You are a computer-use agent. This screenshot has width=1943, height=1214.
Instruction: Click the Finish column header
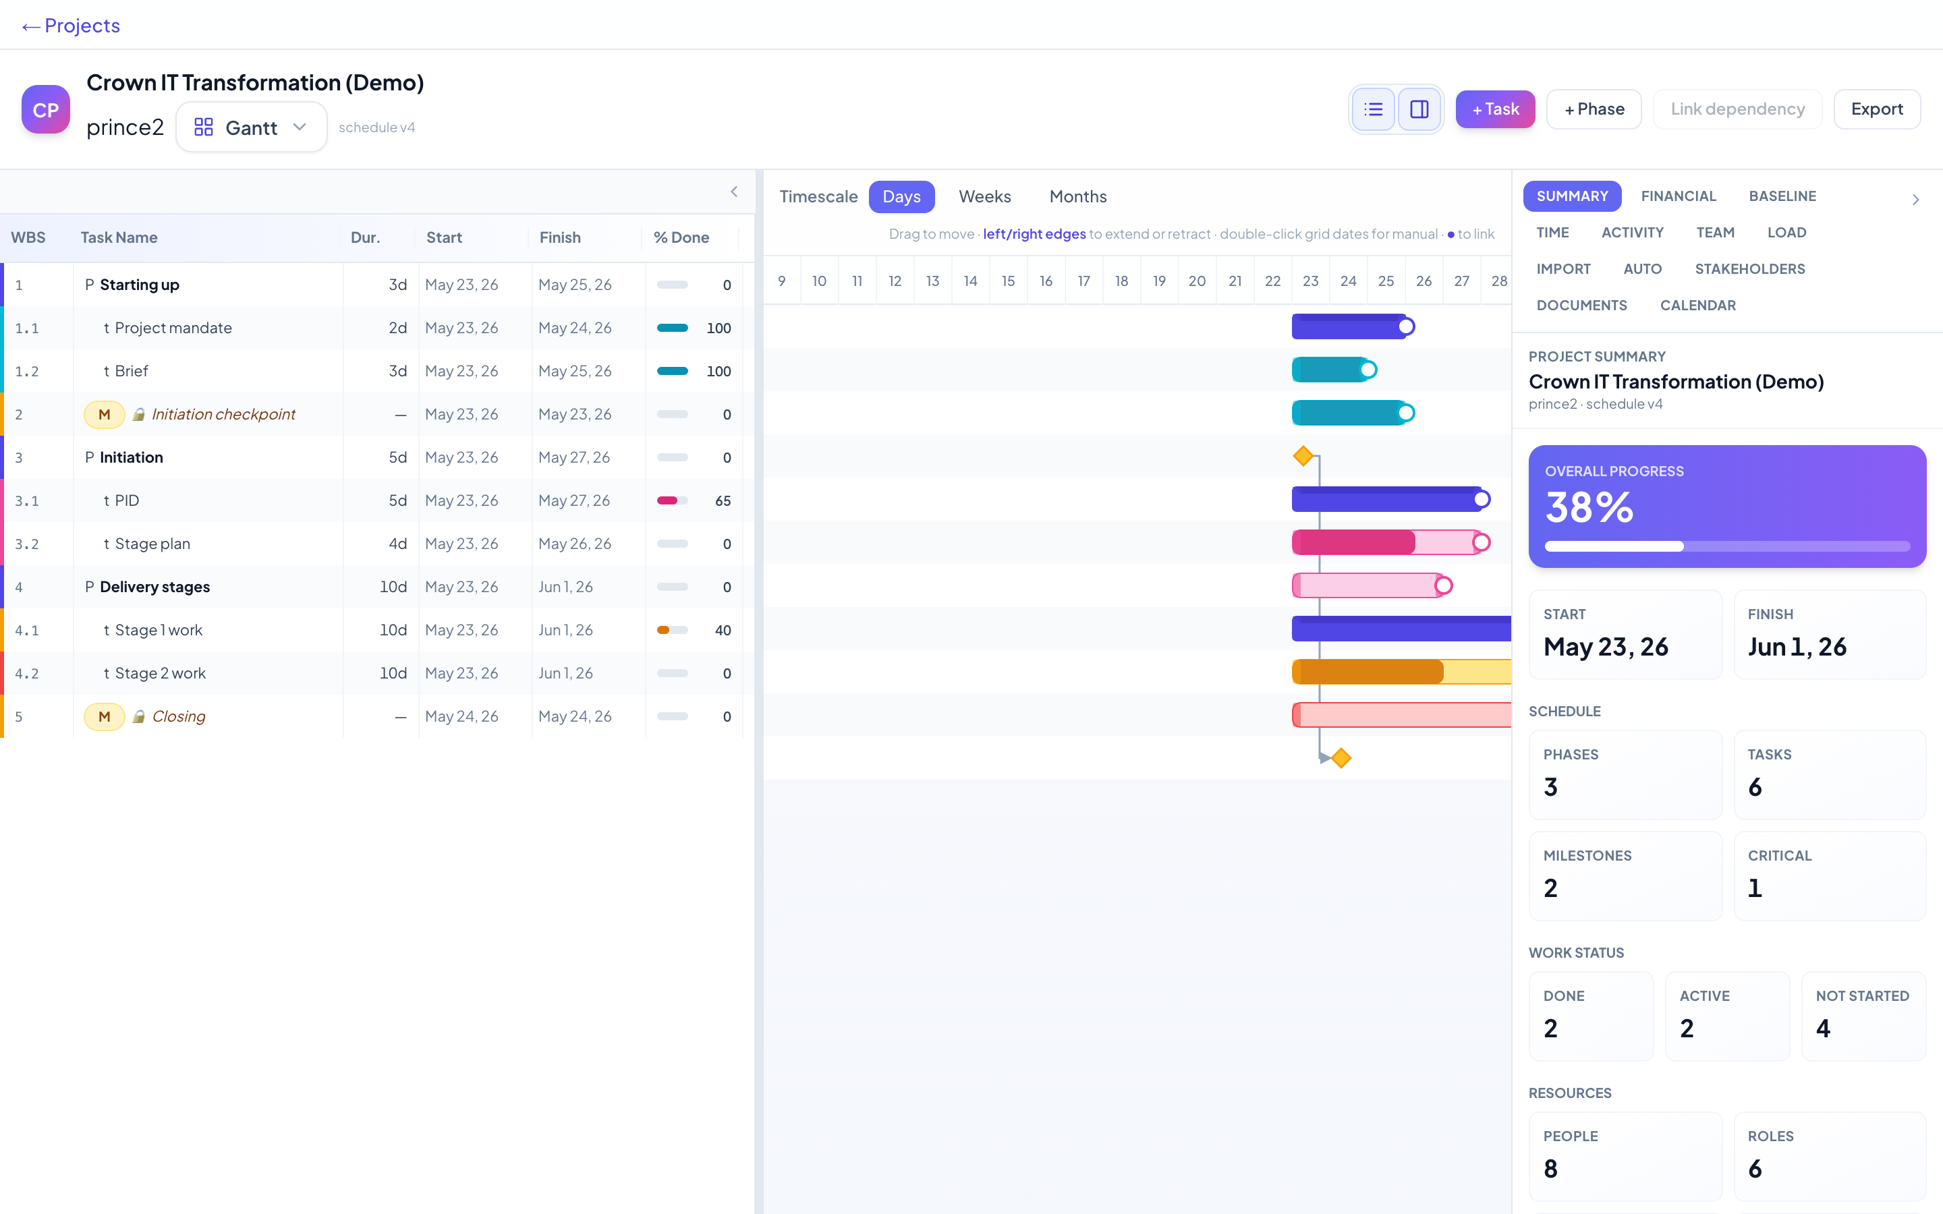[x=559, y=237]
